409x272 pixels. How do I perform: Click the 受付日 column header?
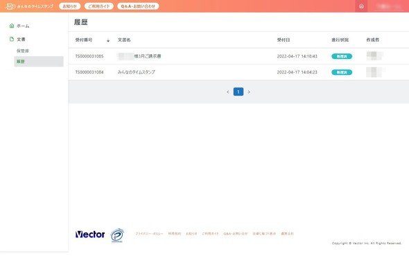(284, 40)
